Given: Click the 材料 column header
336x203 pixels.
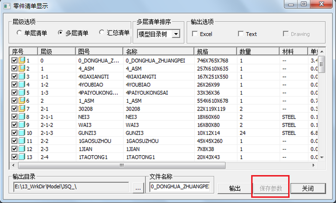Looking at the screenshot, I should click(x=294, y=51).
